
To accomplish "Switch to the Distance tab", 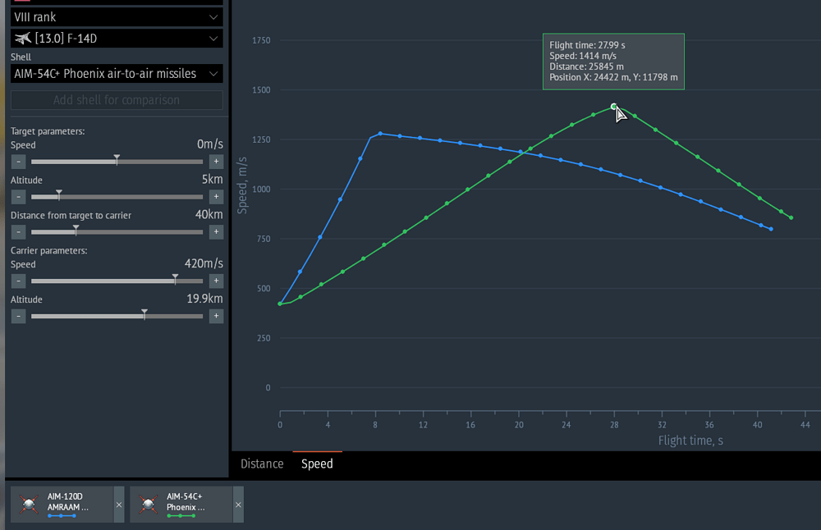I will point(262,464).
